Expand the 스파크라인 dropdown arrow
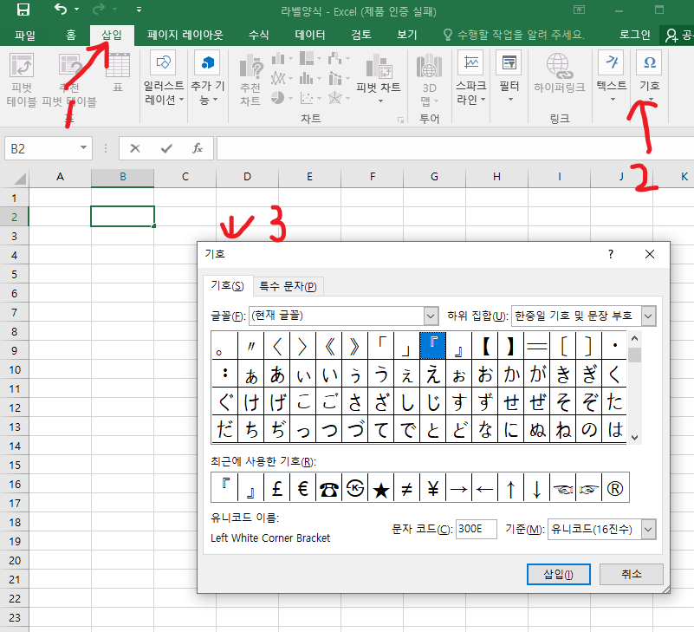The height and width of the screenshot is (632, 694). (483, 100)
